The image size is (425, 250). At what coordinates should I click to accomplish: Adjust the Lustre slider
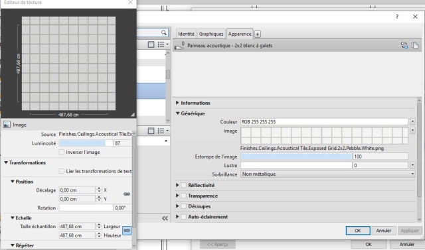point(296,165)
